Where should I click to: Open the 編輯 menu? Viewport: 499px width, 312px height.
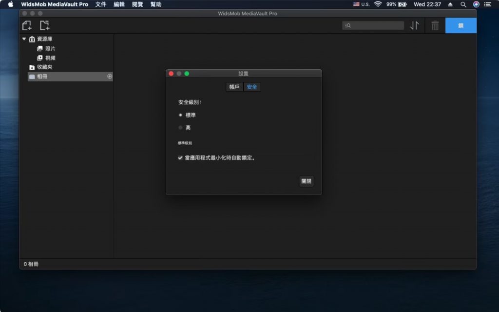[118, 4]
